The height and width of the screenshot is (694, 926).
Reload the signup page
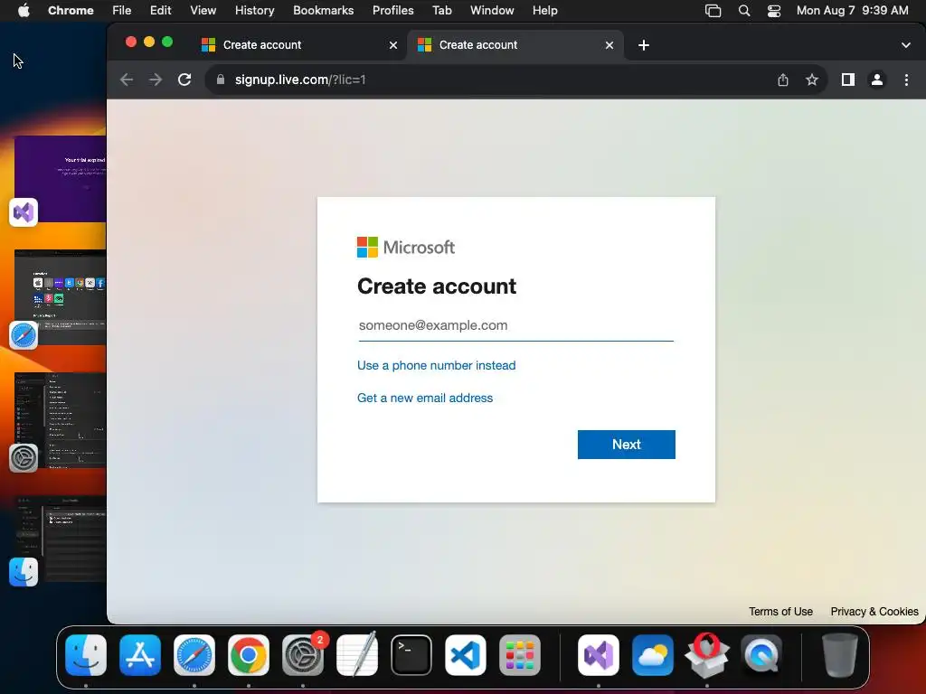184,80
